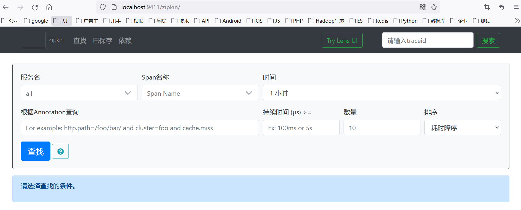Viewport: 521px width, 210px height.
Task: Open the Span Name dropdown
Action: [x=200, y=93]
